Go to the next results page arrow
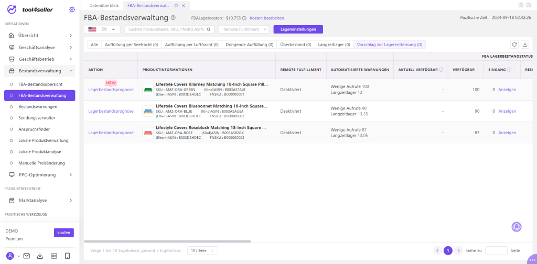 458,251
